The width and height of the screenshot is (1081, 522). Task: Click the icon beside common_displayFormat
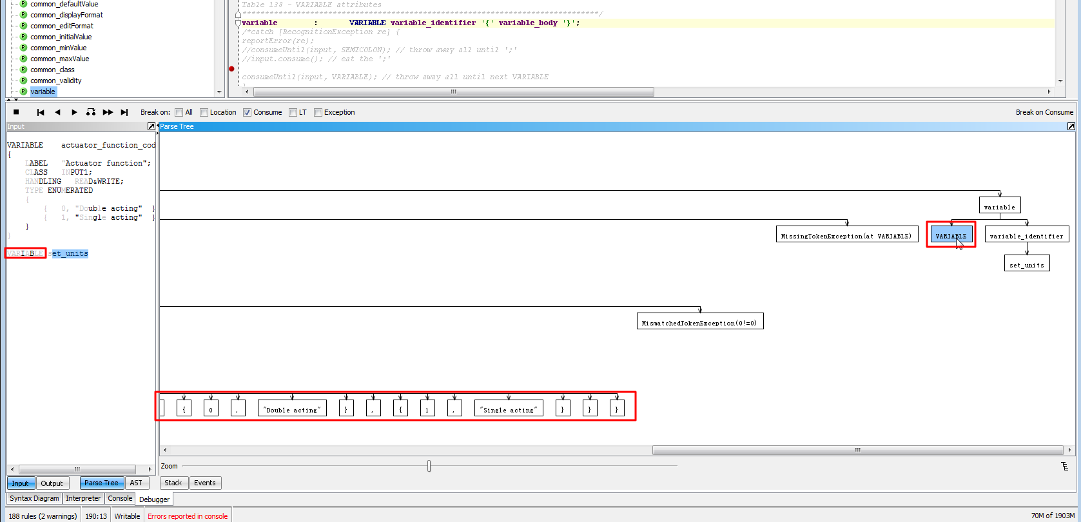(24, 15)
